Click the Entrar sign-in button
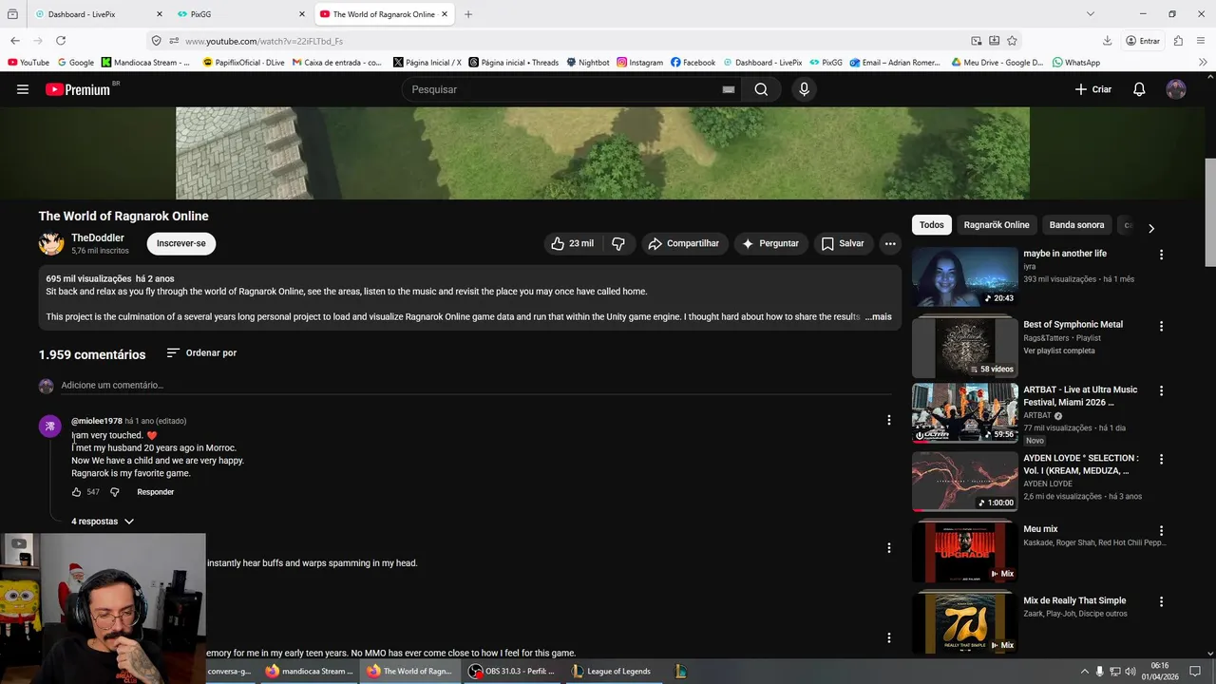 [x=1143, y=41]
